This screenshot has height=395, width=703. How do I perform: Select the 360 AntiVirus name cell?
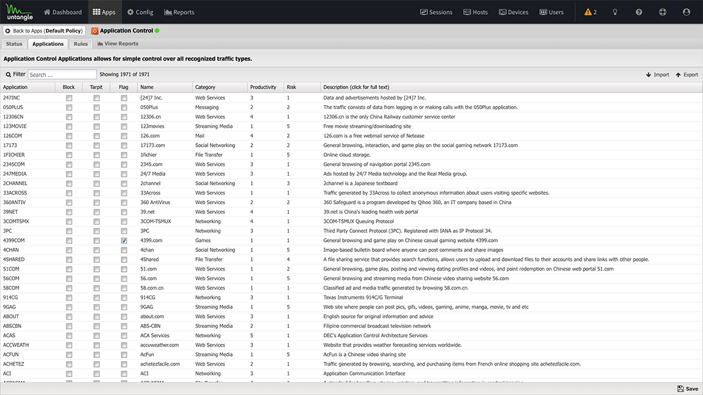(155, 202)
